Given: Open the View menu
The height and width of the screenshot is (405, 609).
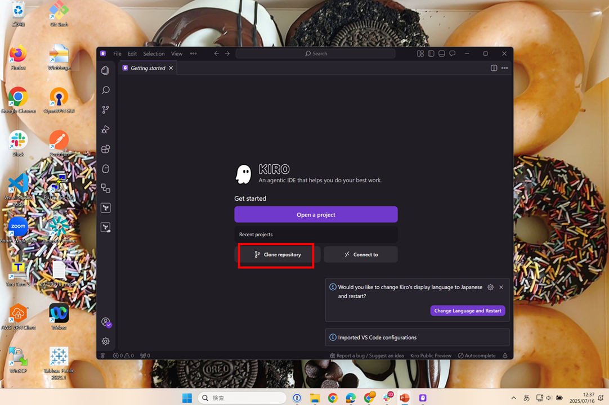Looking at the screenshot, I should click(177, 53).
